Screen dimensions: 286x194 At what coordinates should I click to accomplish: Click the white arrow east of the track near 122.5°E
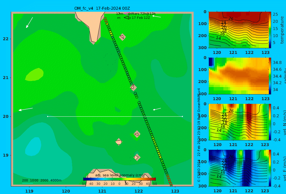[157, 109]
